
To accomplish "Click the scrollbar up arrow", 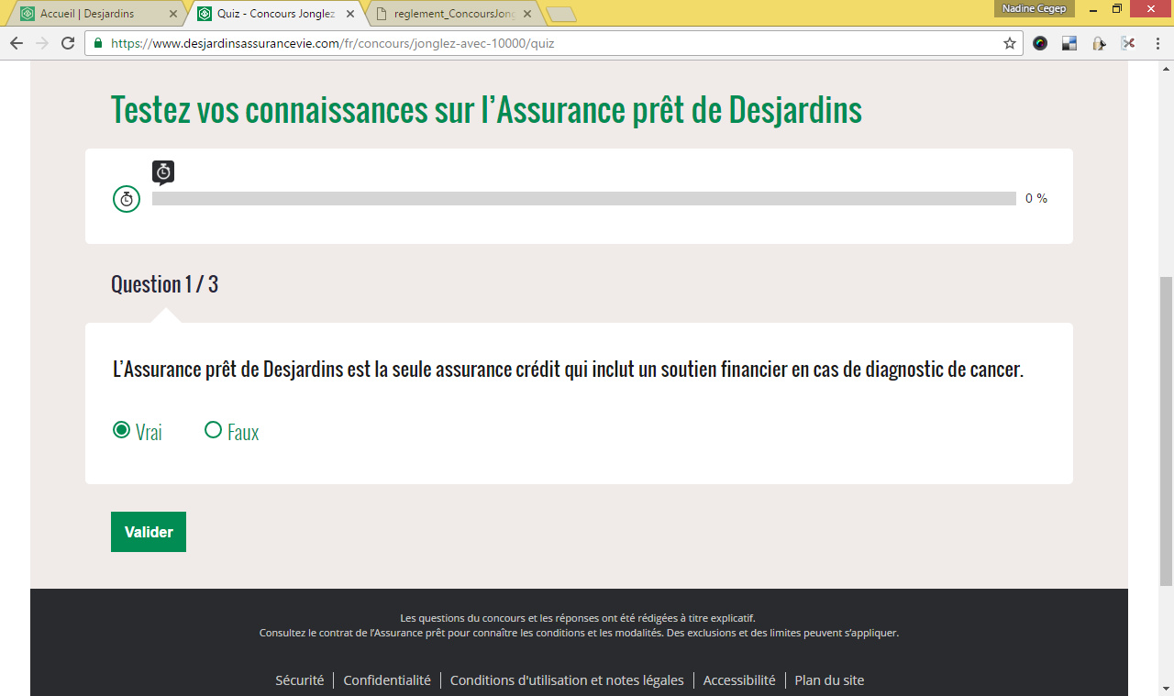I will pos(1166,69).
